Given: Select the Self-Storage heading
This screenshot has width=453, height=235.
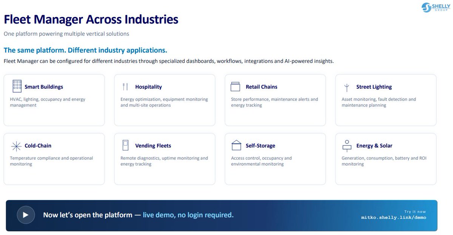Looking at the screenshot, I should click(260, 146).
